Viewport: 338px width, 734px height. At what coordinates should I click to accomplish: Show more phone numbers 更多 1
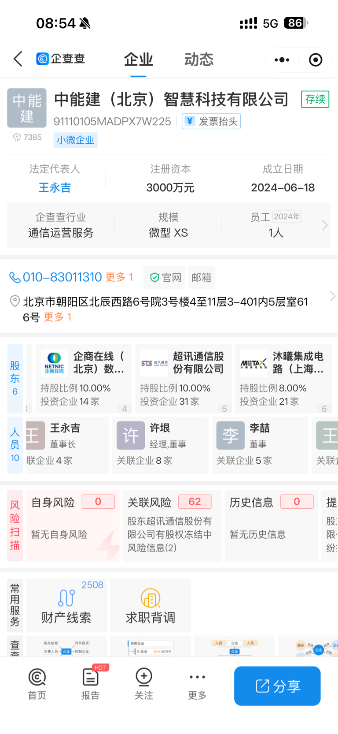pyautogui.click(x=119, y=277)
